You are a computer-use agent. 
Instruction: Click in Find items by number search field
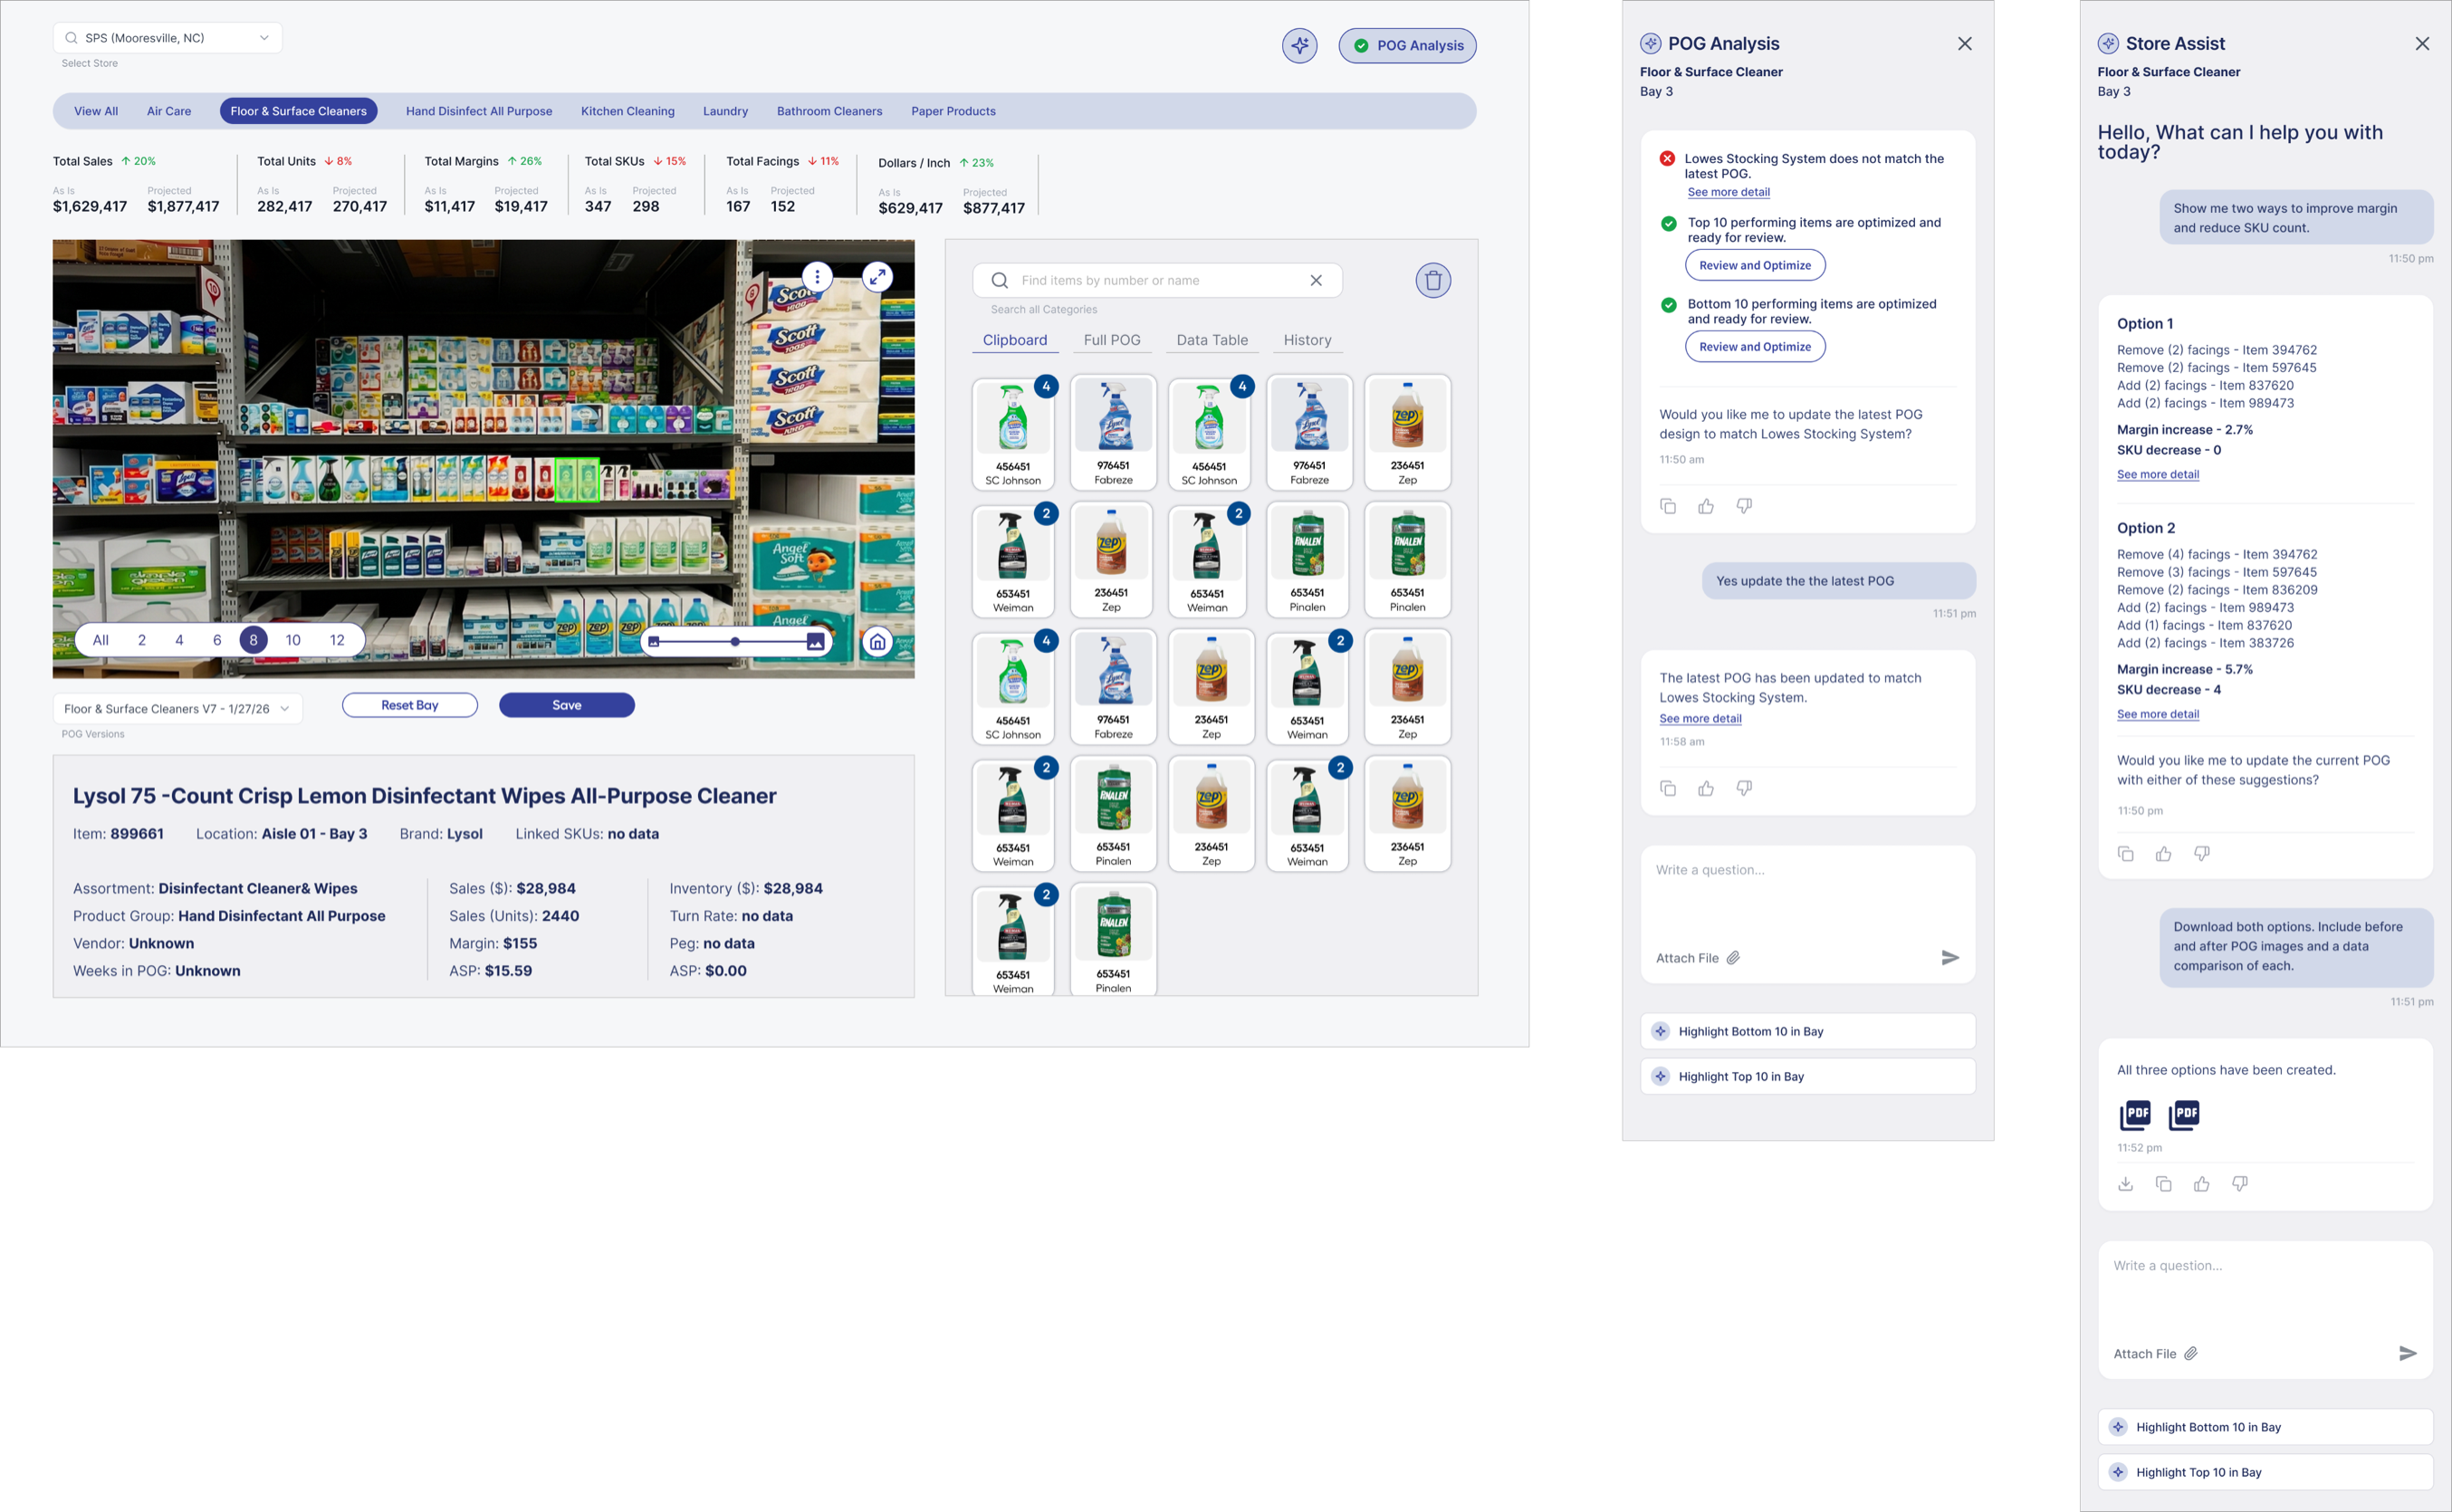point(1157,281)
